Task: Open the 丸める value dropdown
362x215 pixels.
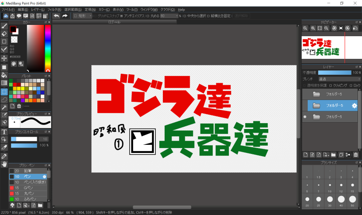Action: coord(169,16)
